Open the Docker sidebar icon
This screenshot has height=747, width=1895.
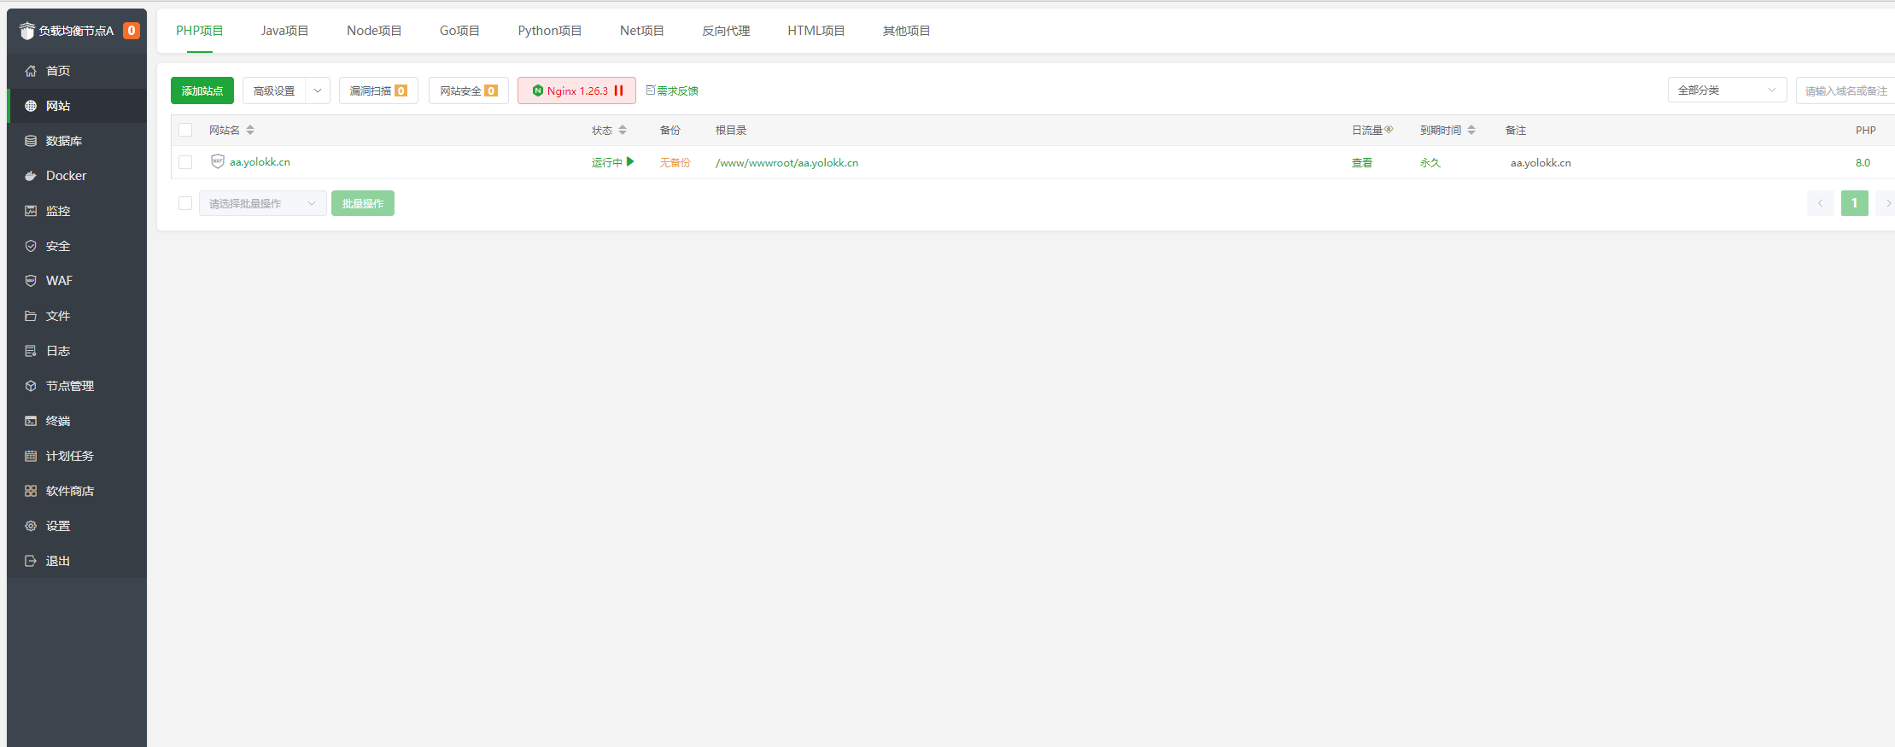coord(31,176)
